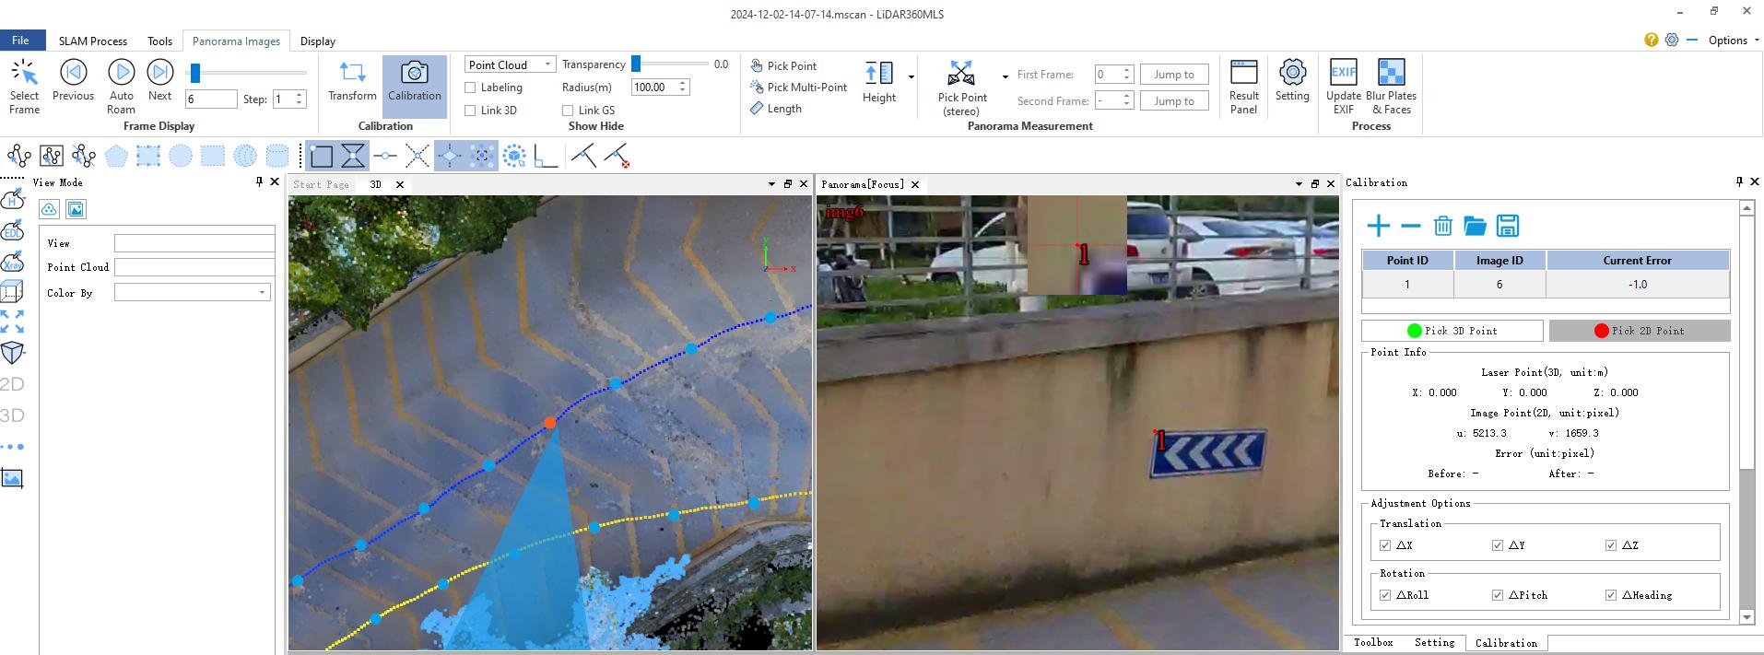The image size is (1764, 655).
Task: Expand the Color By combo box
Action: click(x=262, y=293)
